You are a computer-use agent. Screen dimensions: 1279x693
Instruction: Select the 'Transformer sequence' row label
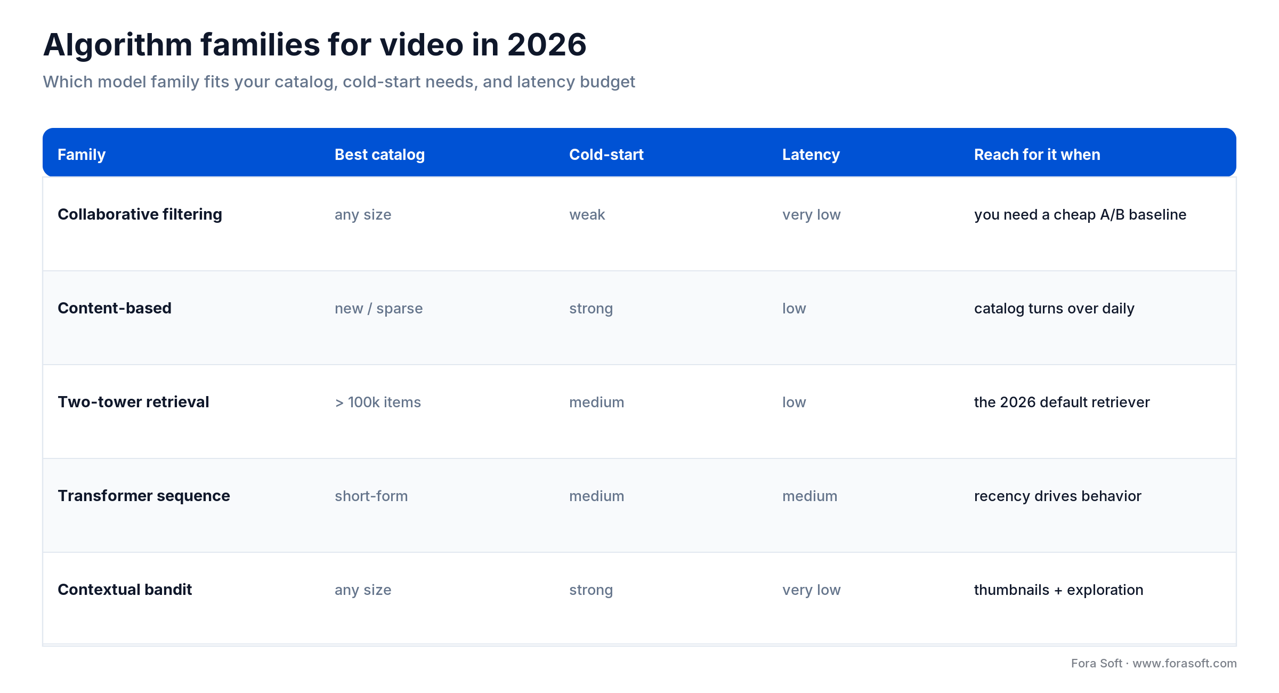pos(144,496)
